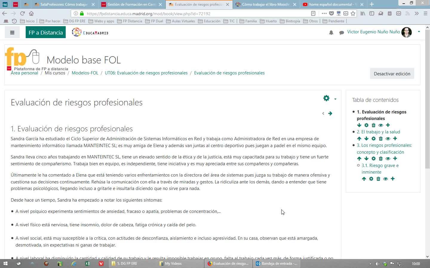The height and width of the screenshot is (268, 430).
Task: Close the Evaluación de riesgos profesionales tab
Action: 228,4
